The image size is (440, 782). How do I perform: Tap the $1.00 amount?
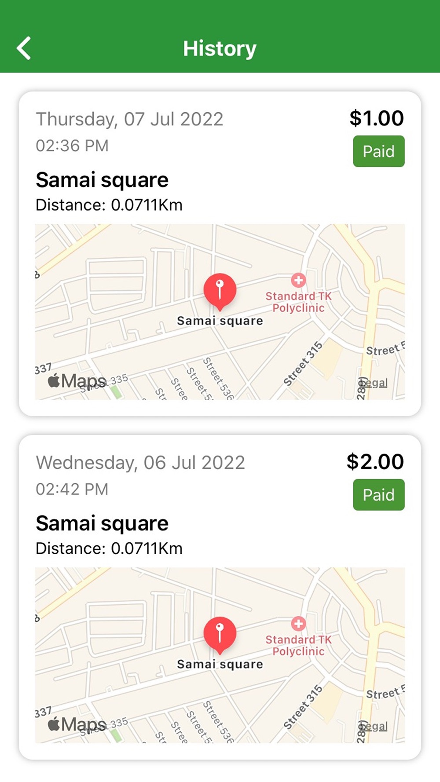(376, 118)
